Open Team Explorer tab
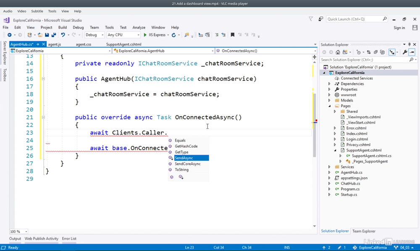The image size is (420, 251). coord(364,231)
